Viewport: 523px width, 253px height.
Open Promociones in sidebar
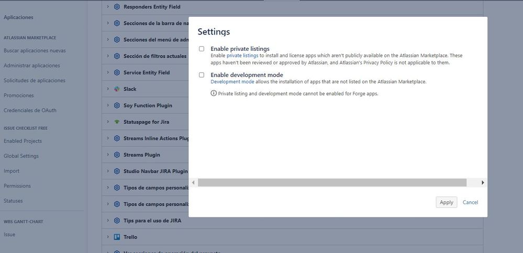pos(19,95)
